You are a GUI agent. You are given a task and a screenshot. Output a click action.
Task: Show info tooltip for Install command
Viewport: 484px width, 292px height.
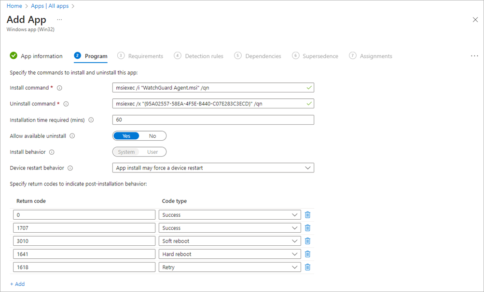click(60, 88)
